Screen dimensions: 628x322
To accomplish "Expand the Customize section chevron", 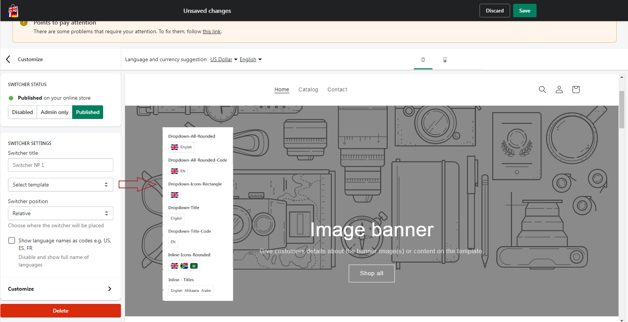I will 110,289.
